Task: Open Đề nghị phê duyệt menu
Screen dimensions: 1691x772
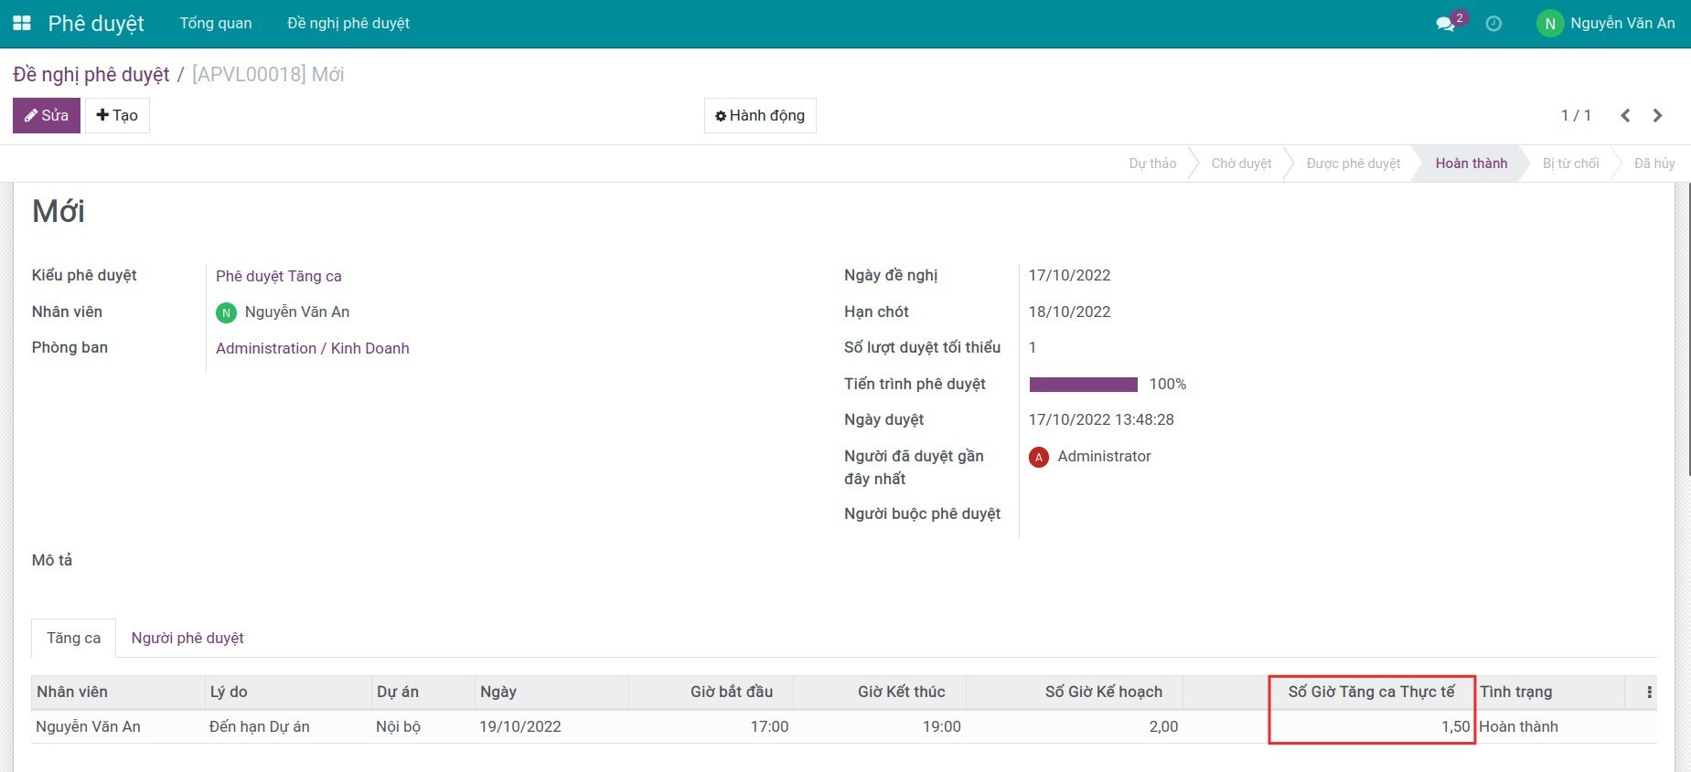Action: coord(348,24)
